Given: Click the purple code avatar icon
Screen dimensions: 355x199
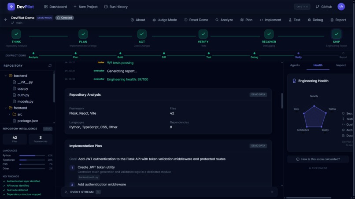Looking at the screenshot, I should point(341,7).
